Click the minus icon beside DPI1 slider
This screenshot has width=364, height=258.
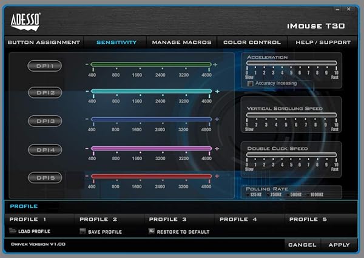(x=87, y=64)
